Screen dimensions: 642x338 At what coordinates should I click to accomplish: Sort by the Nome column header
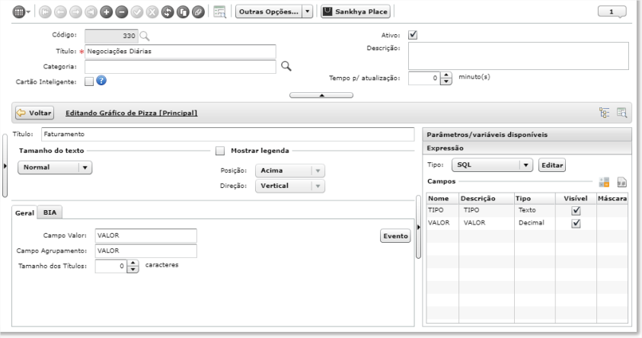click(x=442, y=199)
